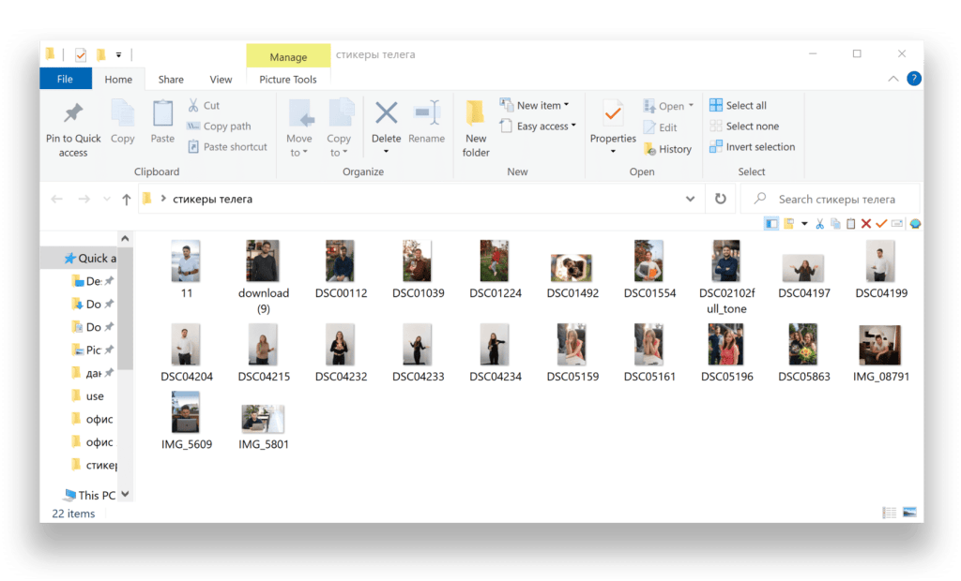Switch to details view in status bar

[889, 513]
